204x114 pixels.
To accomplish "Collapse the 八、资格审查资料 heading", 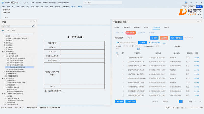I will [x=3, y=52].
